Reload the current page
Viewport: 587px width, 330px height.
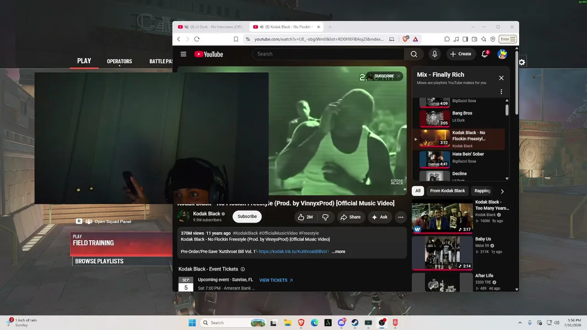pyautogui.click(x=197, y=39)
